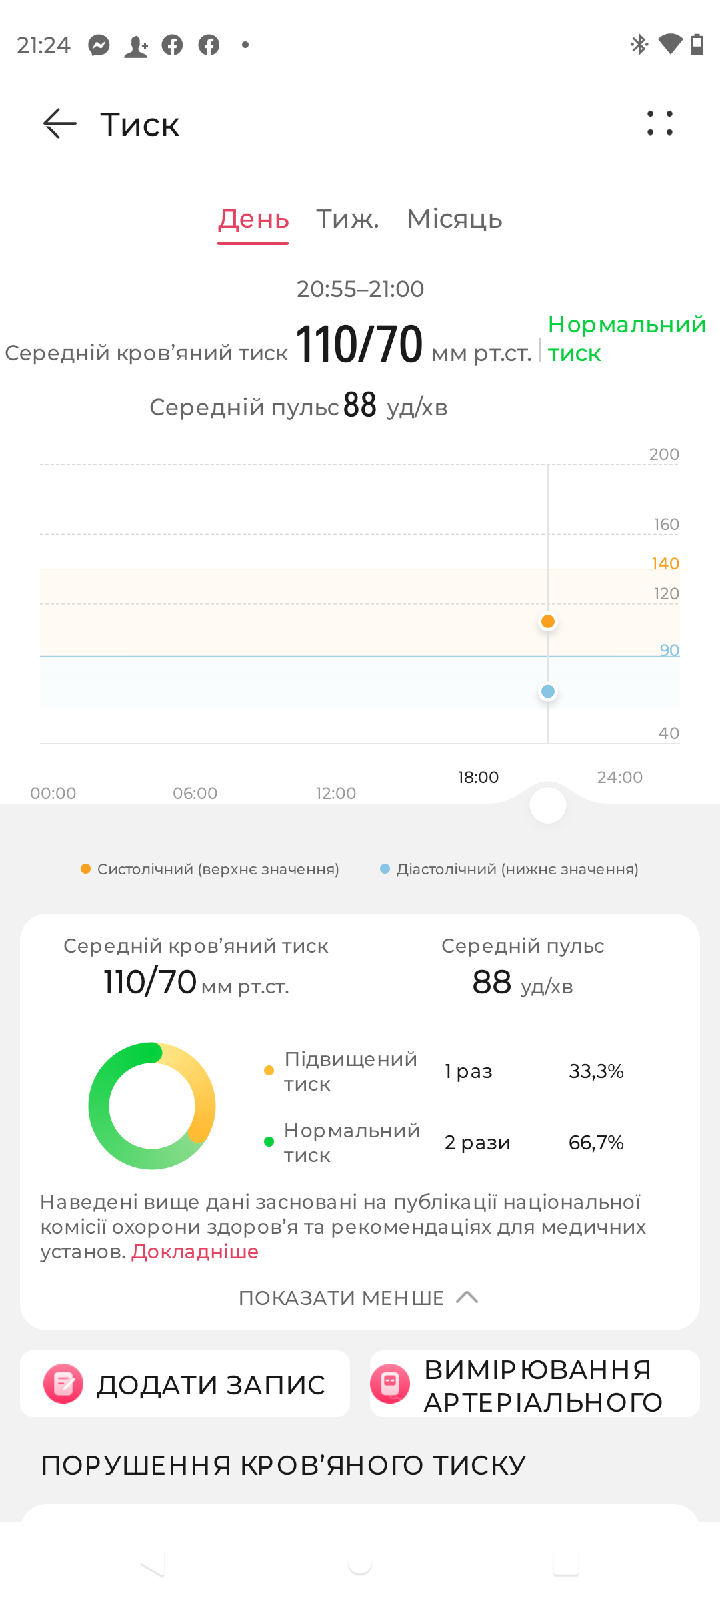720x1602 pixels.
Task: Switch to the День tab
Action: coord(253,219)
